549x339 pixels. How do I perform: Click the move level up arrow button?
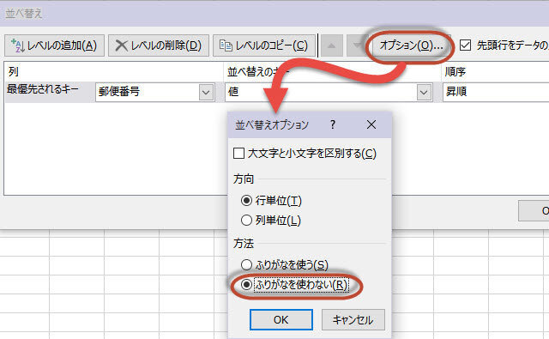tap(332, 45)
